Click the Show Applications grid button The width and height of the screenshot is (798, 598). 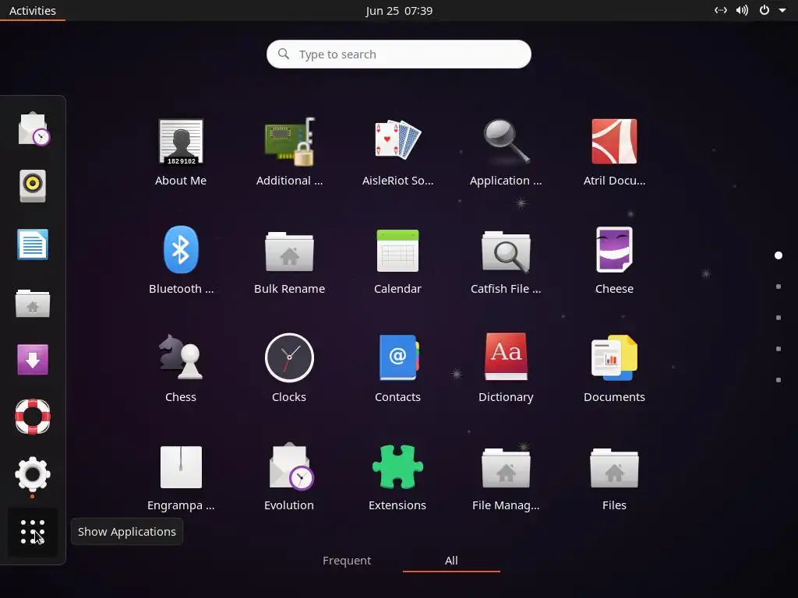[x=33, y=532]
